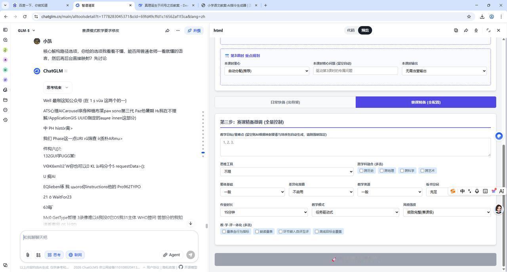Select the 赛课精备 (全配置) tab
The height and width of the screenshot is (272, 507).
tap(426, 102)
